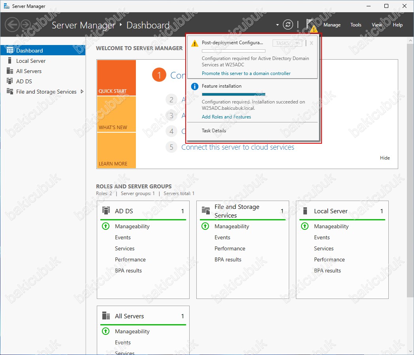Dismiss the Post-deployment Configuration notification
This screenshot has height=355, width=414.
[x=312, y=43]
